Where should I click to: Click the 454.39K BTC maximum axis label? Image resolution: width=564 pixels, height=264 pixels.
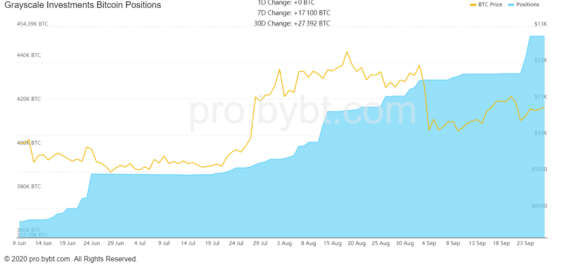click(33, 24)
